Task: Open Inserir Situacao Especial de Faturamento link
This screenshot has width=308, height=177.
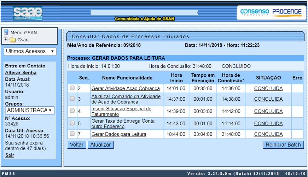Action: (x=121, y=111)
